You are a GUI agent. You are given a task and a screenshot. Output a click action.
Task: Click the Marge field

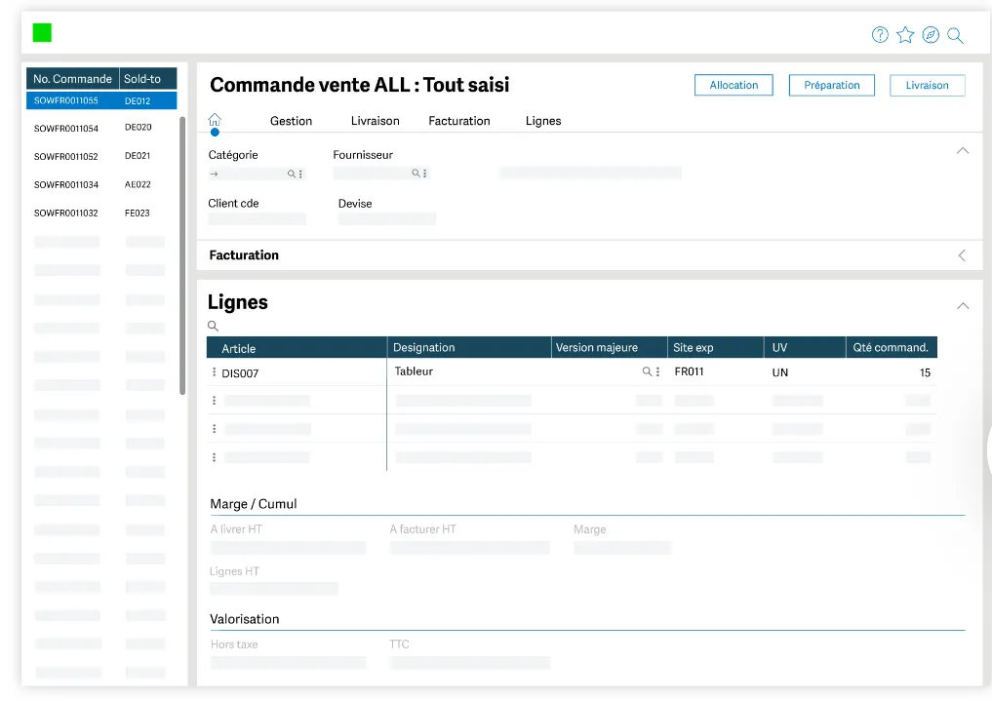[622, 548]
